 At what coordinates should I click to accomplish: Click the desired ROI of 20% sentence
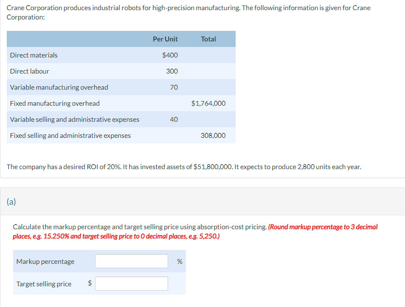(x=184, y=167)
